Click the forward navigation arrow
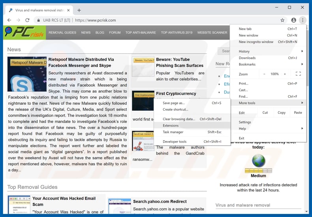The height and width of the screenshot is (217, 312). (19, 20)
